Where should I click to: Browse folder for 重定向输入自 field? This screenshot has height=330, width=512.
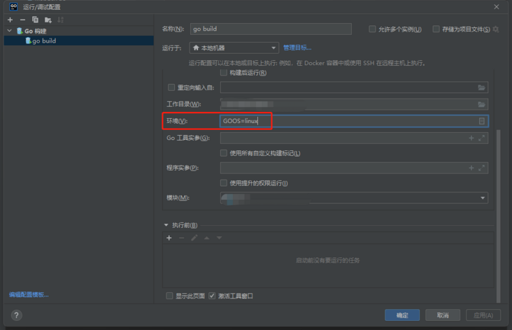[x=481, y=87]
